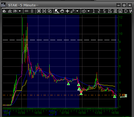Click the reset zoom icon
Screen dimensions: 134x117
(x=50, y=11)
